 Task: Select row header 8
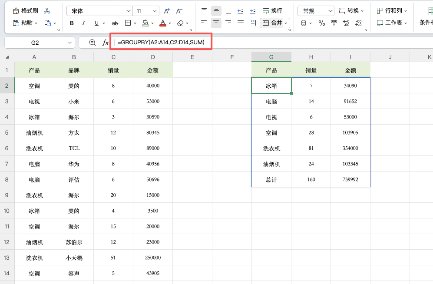tap(7, 179)
